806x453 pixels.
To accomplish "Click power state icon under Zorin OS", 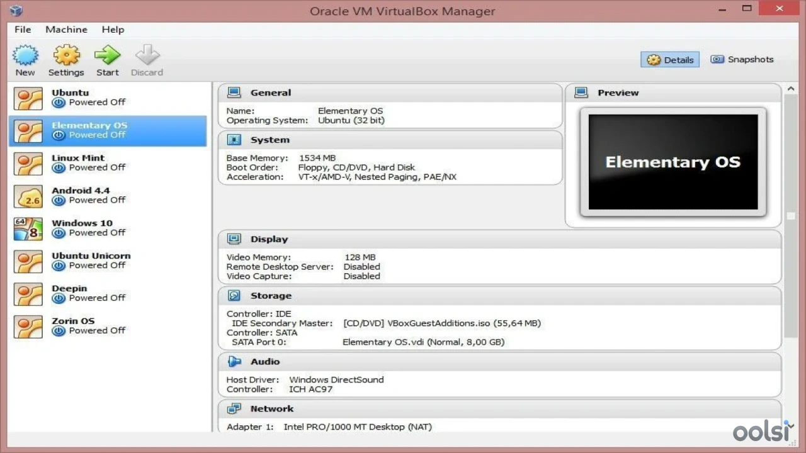I will (59, 331).
